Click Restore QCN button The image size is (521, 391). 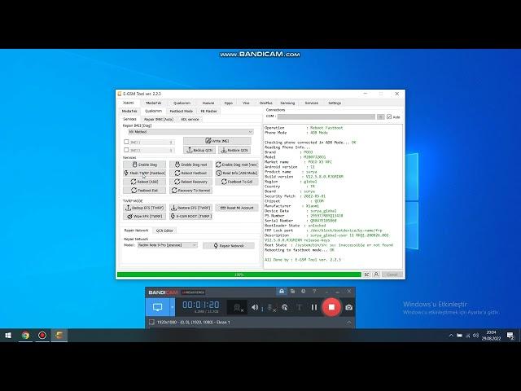pyautogui.click(x=234, y=150)
